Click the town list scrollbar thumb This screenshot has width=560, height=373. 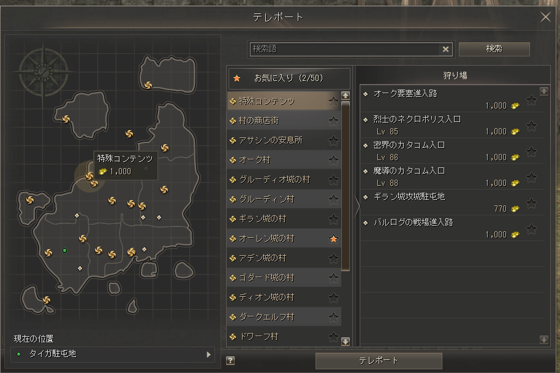[x=346, y=186]
